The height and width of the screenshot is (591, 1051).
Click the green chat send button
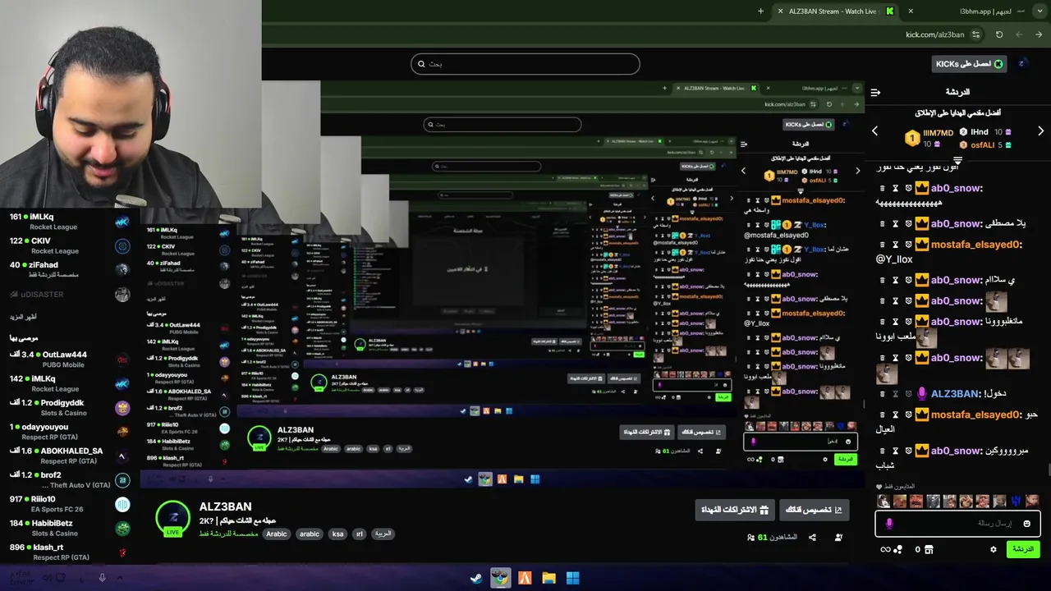[1023, 549]
